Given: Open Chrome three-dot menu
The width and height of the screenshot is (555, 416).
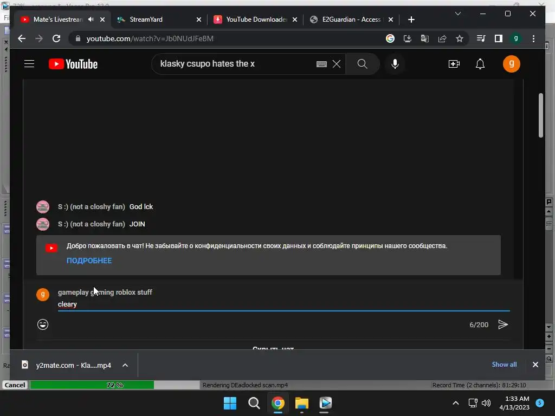Looking at the screenshot, I should click(533, 38).
